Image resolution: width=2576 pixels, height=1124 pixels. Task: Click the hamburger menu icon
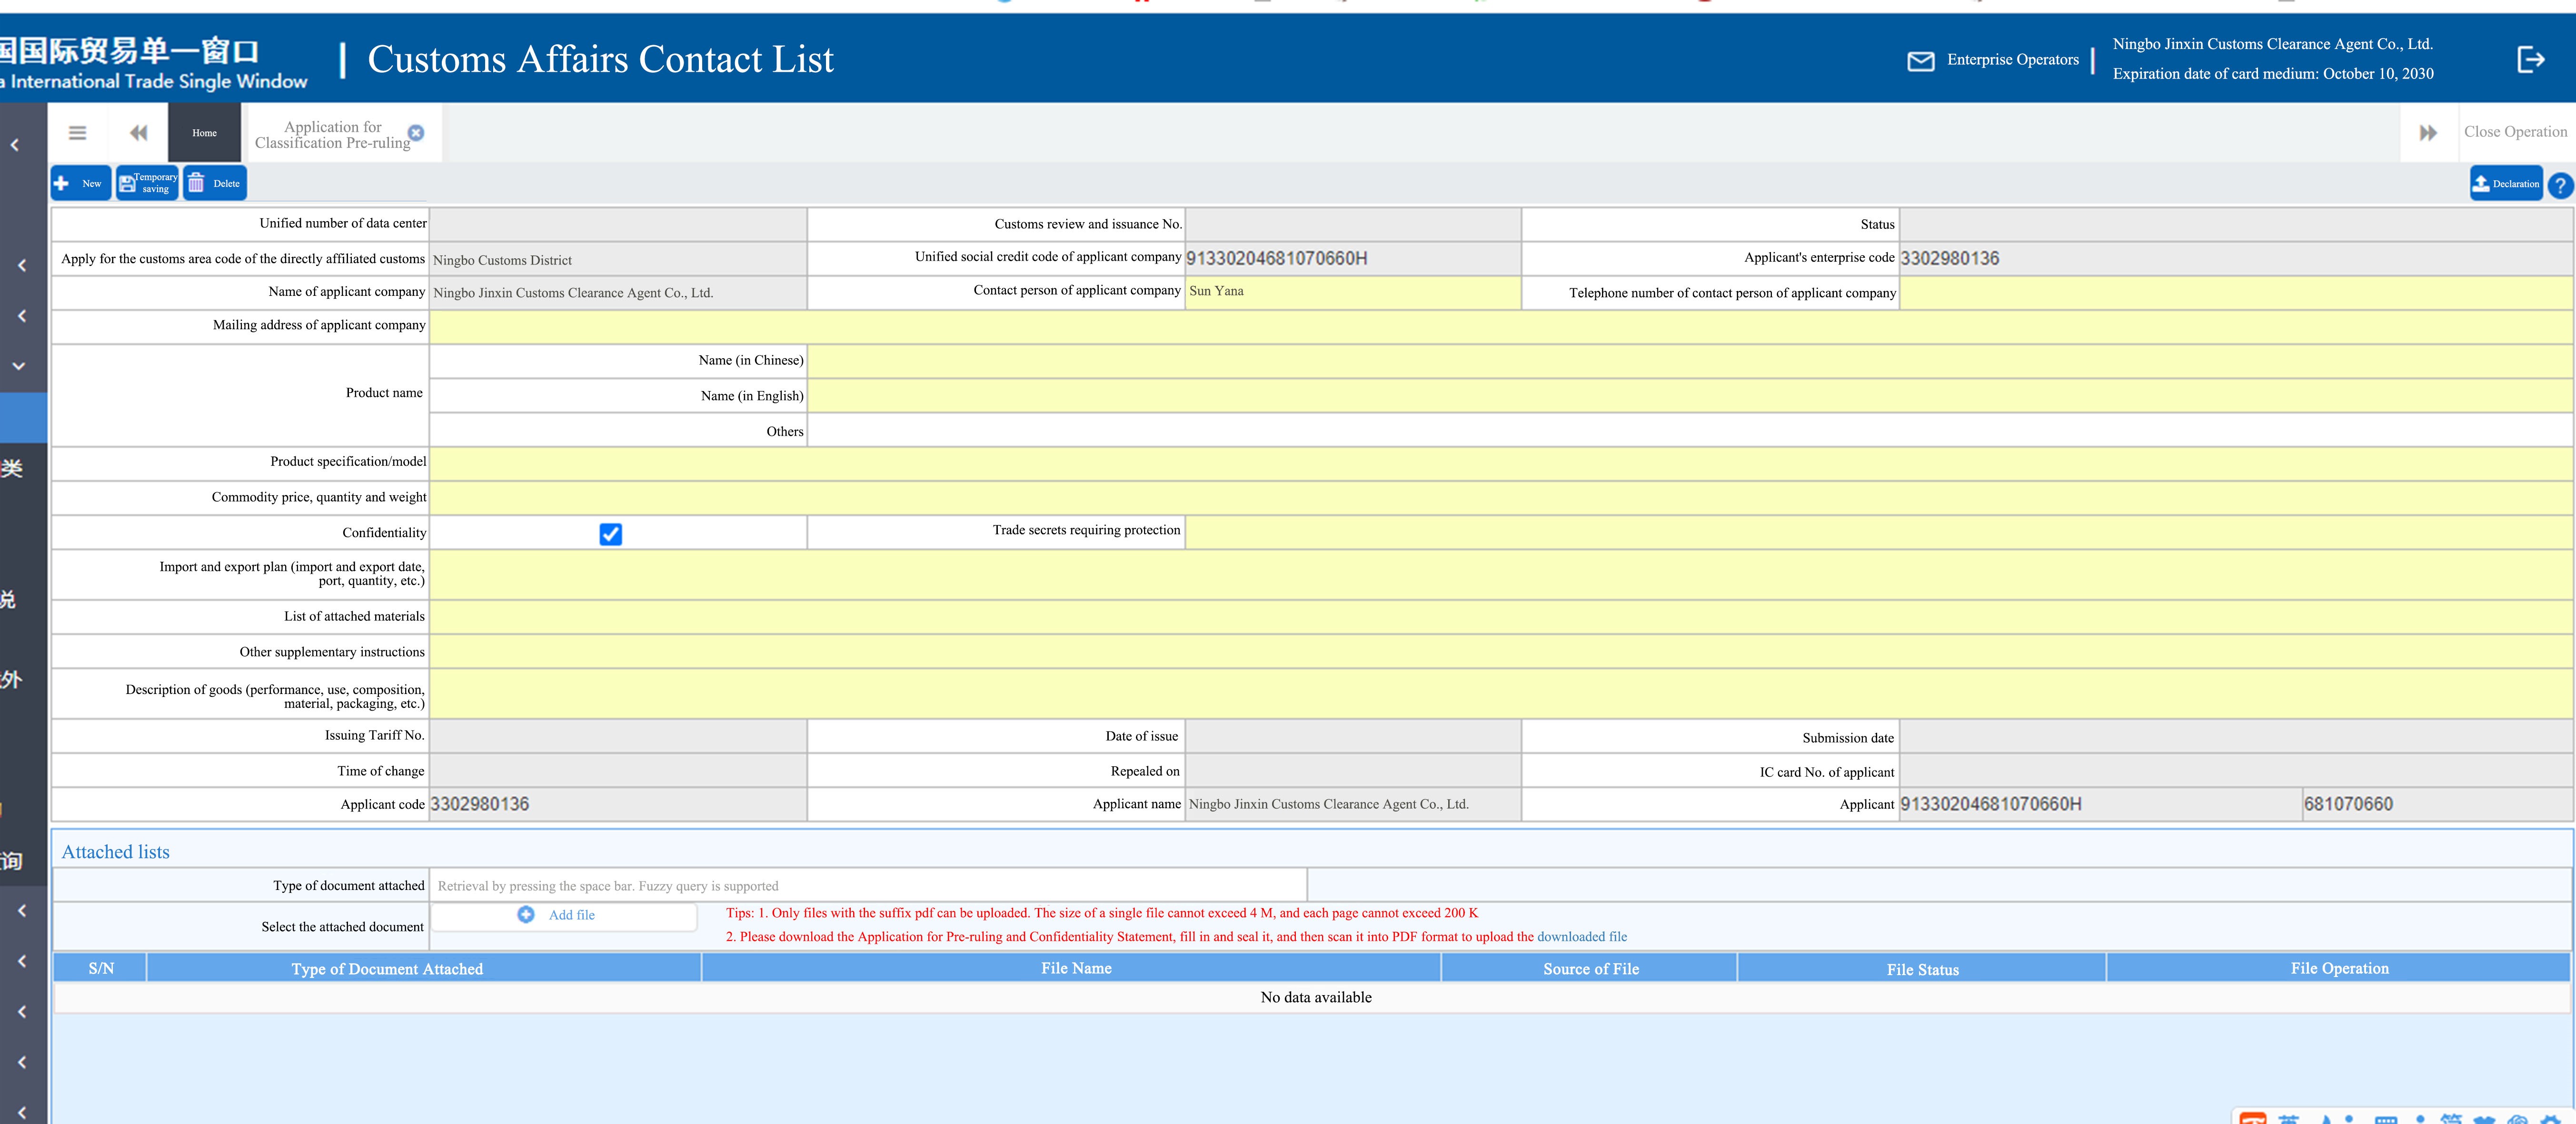click(77, 133)
